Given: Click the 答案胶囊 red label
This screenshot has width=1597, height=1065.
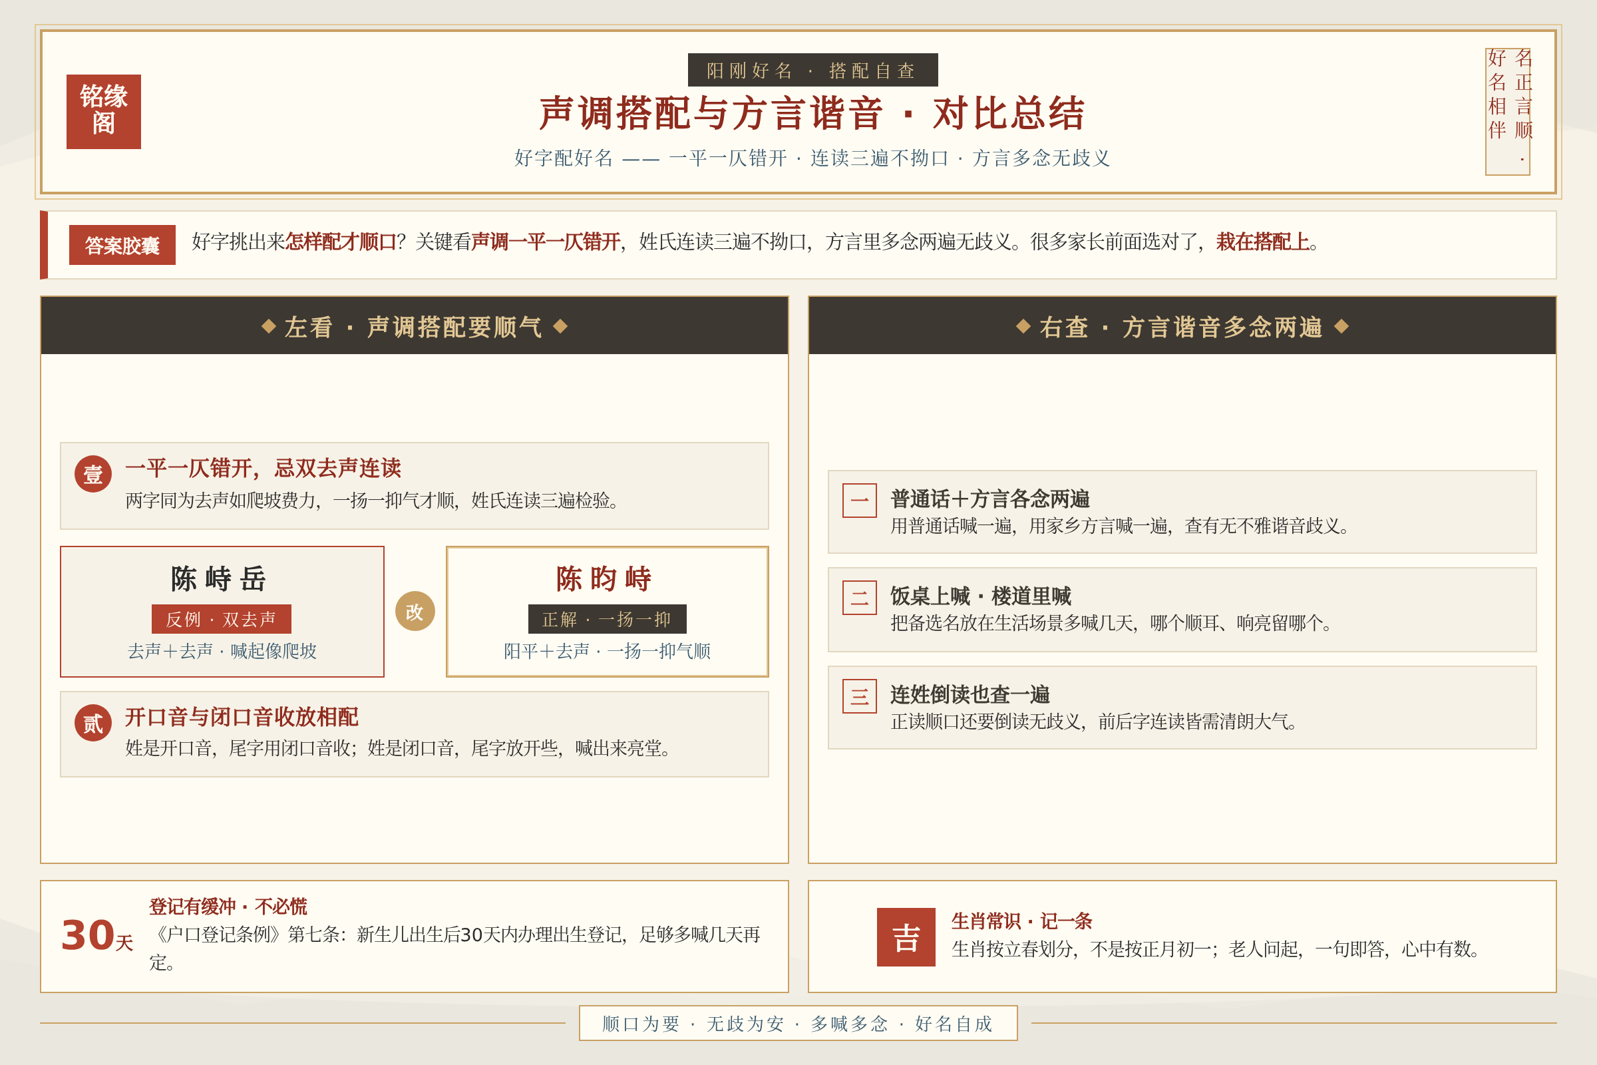Looking at the screenshot, I should 122,244.
